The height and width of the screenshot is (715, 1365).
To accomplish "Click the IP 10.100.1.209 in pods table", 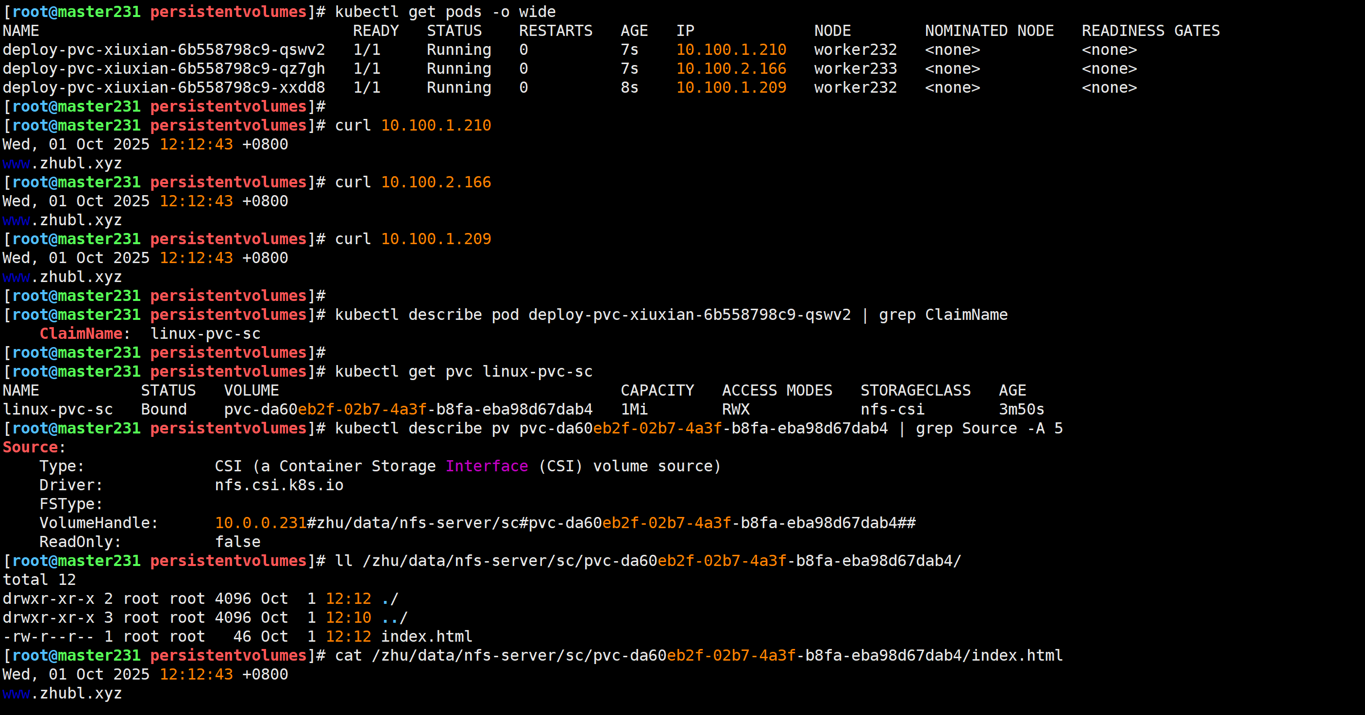I will click(731, 88).
